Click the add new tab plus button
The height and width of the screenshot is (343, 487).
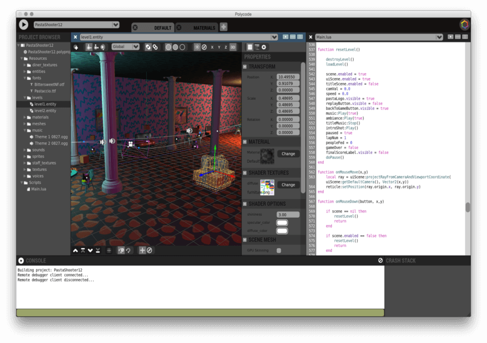223,27
